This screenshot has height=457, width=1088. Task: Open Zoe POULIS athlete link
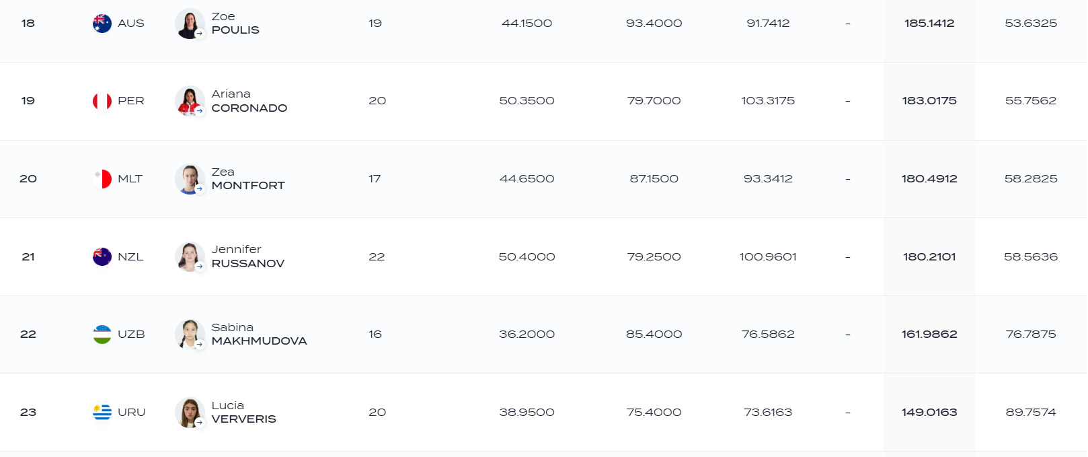point(235,24)
